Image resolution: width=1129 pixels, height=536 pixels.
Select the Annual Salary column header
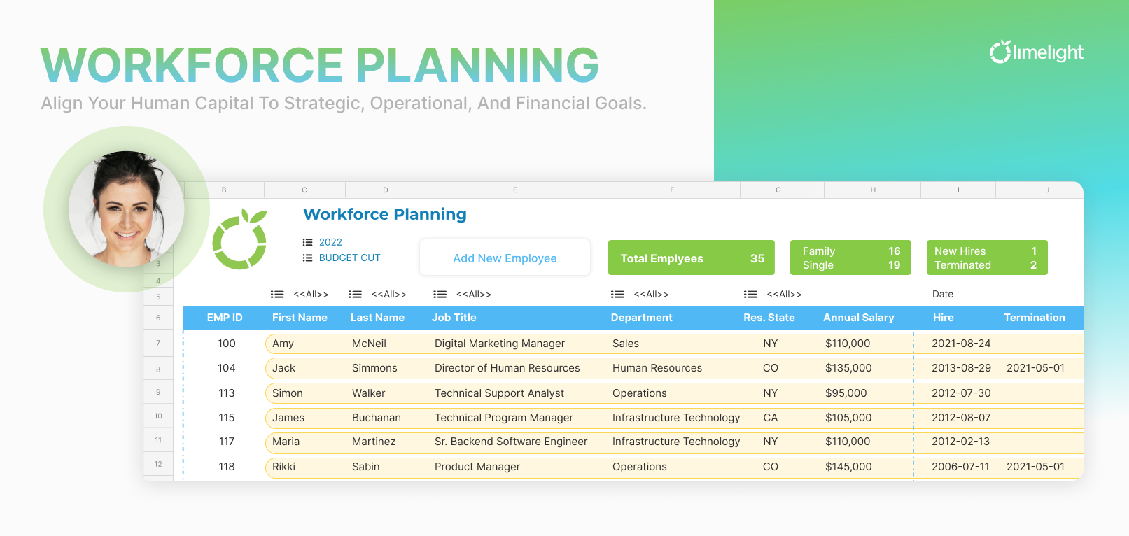coord(858,318)
